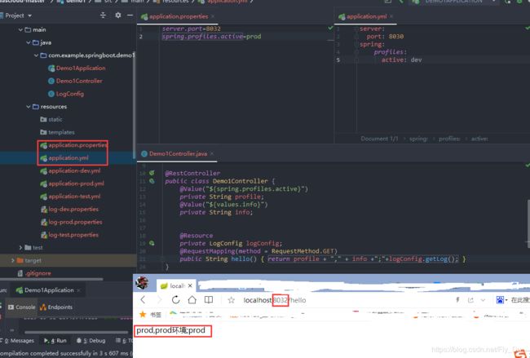
Task: Click the Project panel horizontal scrollbar
Action: (51, 279)
